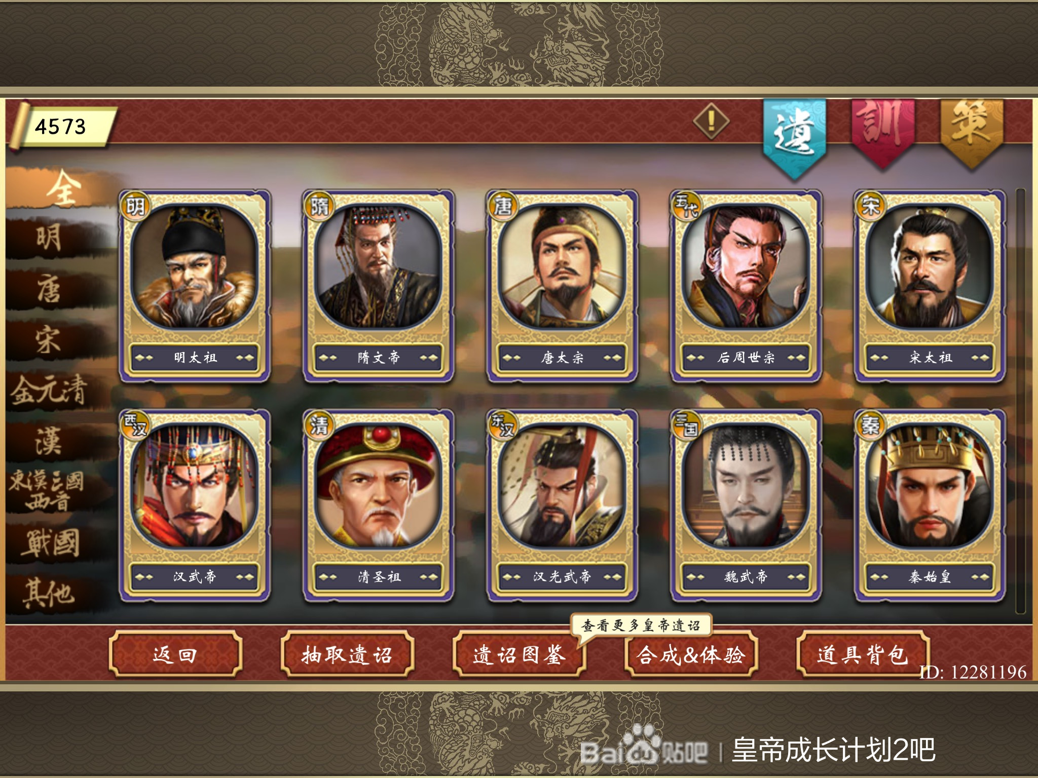The height and width of the screenshot is (778, 1038).
Task: Open the gold 策 banner tab
Action: tap(972, 133)
